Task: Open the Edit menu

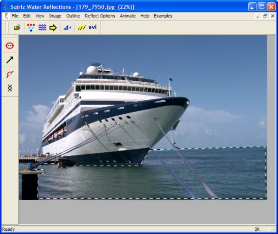Action: pyautogui.click(x=27, y=16)
